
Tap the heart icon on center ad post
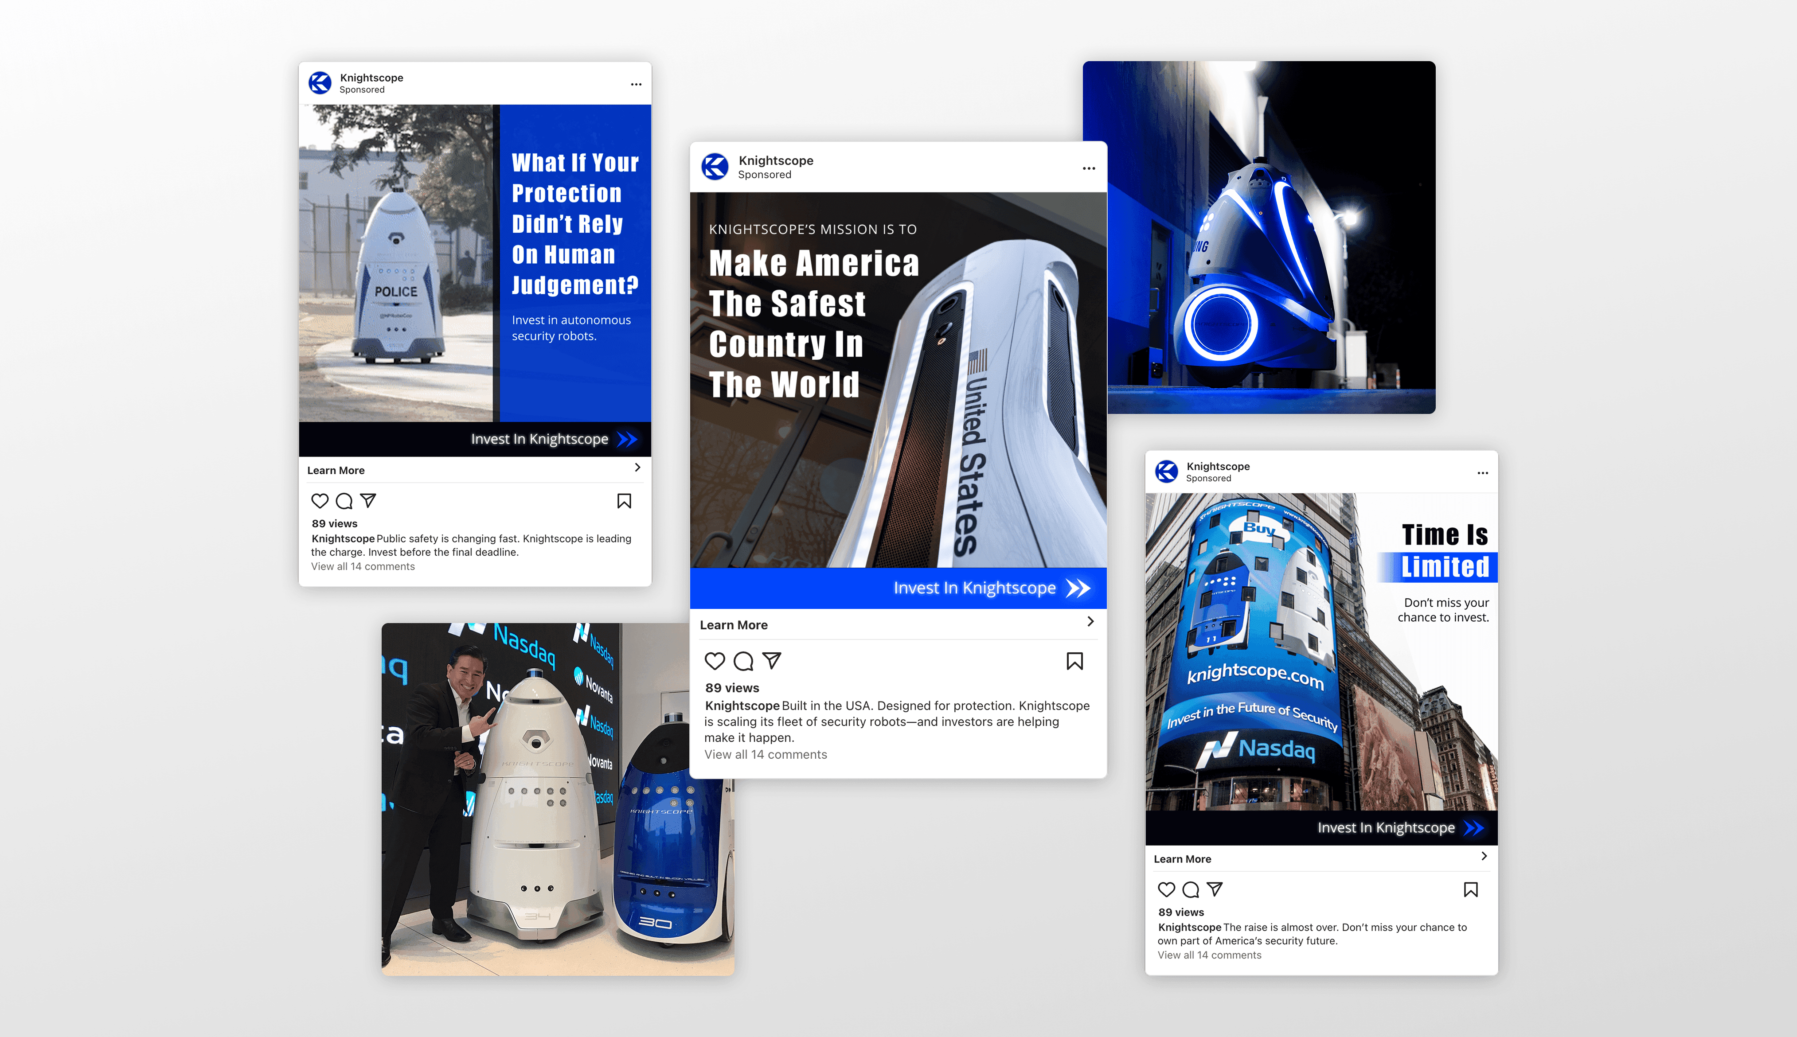715,661
